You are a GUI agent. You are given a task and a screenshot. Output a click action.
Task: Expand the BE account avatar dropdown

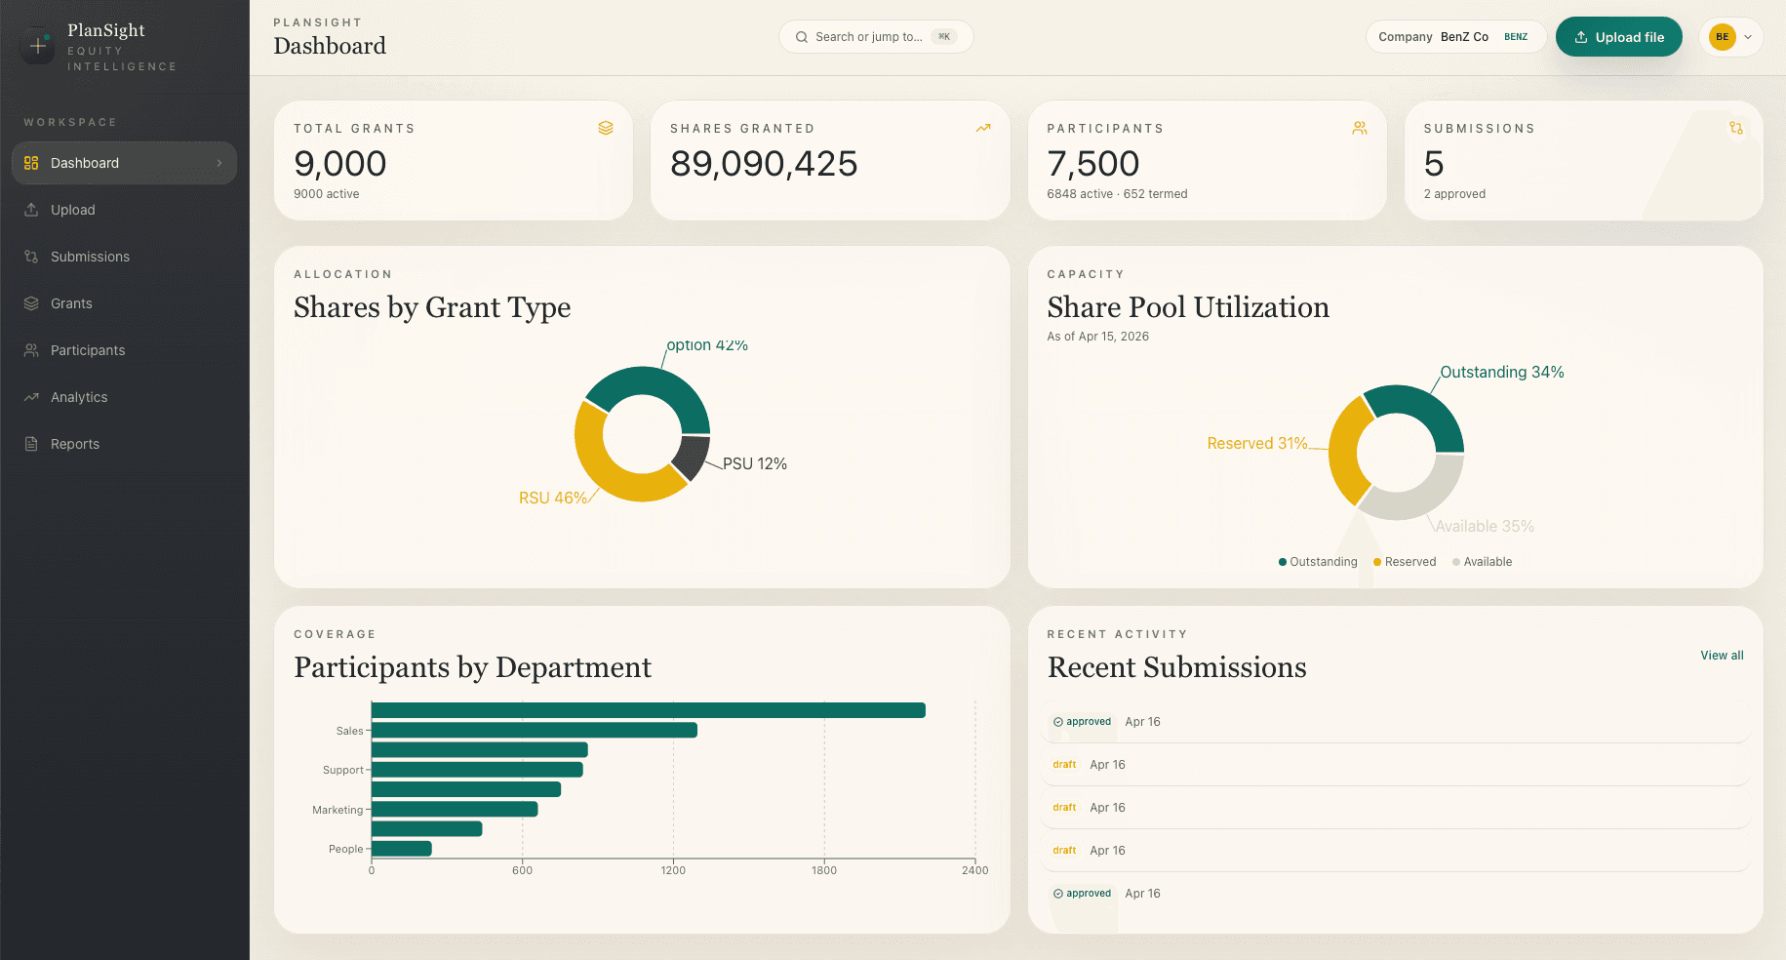click(1729, 36)
